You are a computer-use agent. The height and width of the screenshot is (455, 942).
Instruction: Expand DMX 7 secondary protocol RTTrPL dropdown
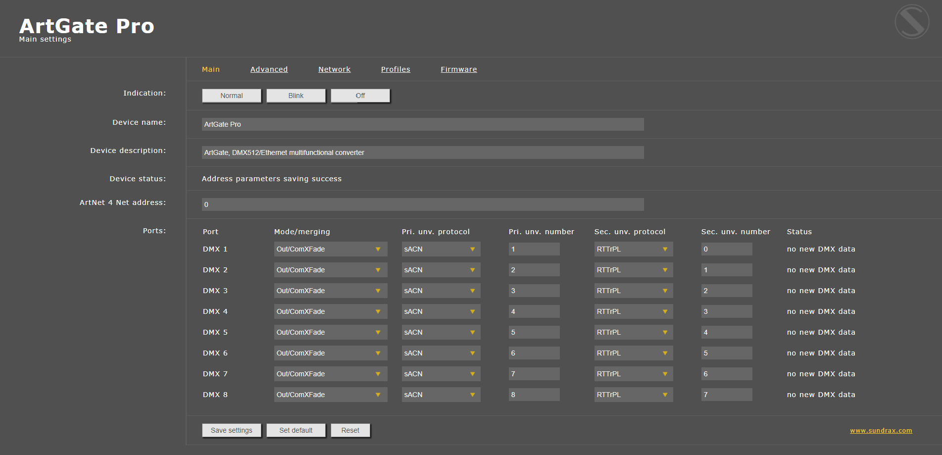point(633,374)
